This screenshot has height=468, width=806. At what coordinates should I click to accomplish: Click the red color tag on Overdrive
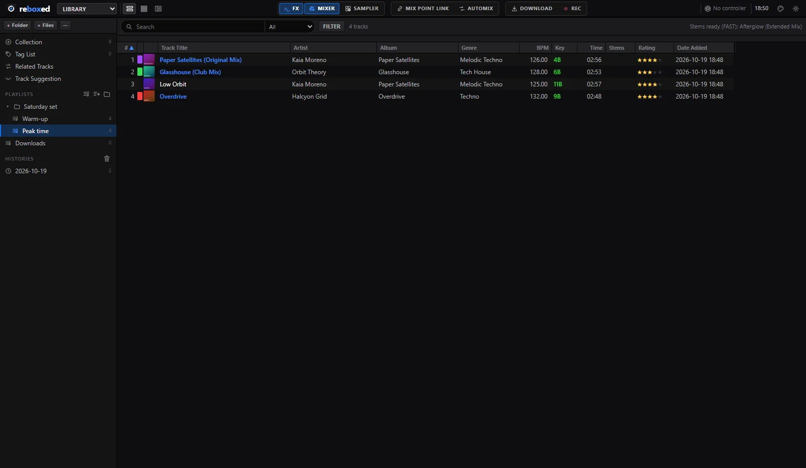click(140, 97)
